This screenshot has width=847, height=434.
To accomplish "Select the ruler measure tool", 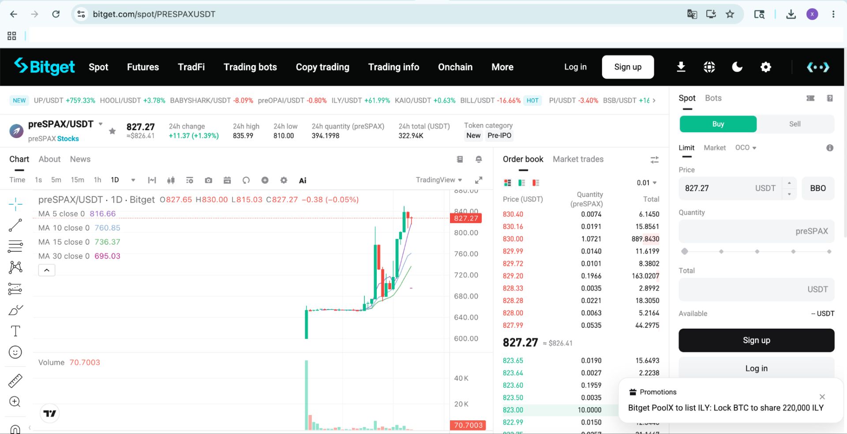I will 15,381.
